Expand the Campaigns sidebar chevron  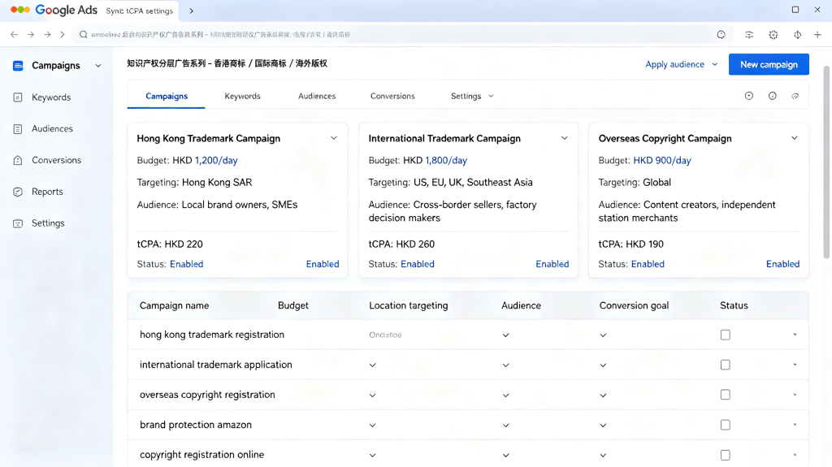[98, 66]
